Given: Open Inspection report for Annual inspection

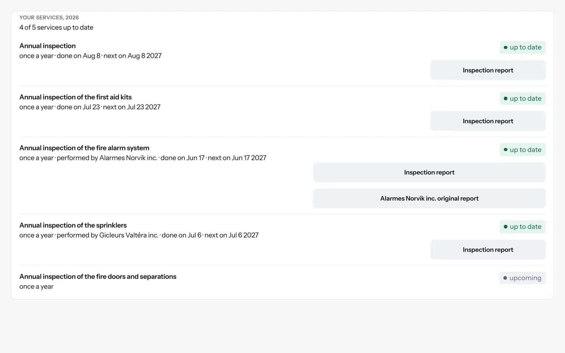Looking at the screenshot, I should tap(488, 70).
